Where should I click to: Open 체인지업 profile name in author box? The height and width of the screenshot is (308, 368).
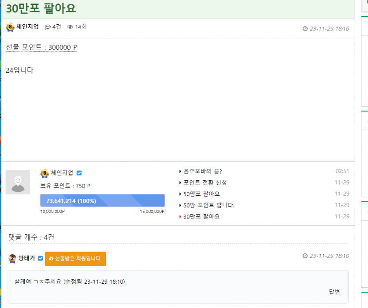(x=62, y=173)
